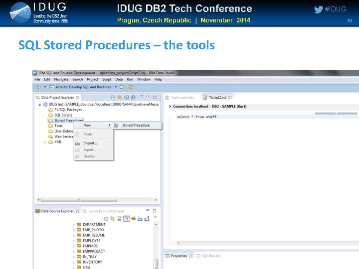Open the Navigate menu
This screenshot has height=269, width=359.
click(61, 79)
